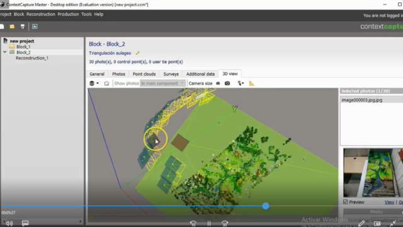Select Reconstruction_1 in the project tree
403x227 pixels.
coord(32,58)
